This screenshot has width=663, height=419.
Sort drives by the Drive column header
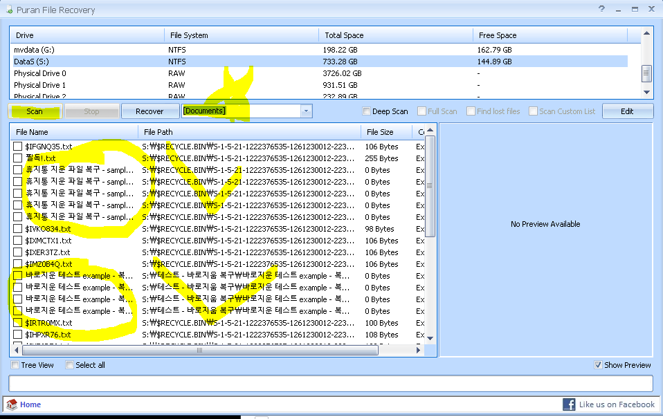[x=87, y=35]
